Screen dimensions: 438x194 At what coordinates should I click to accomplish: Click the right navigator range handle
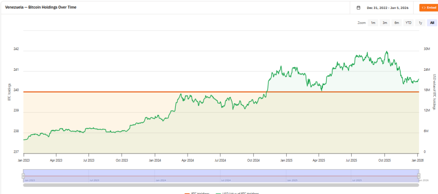click(x=419, y=176)
